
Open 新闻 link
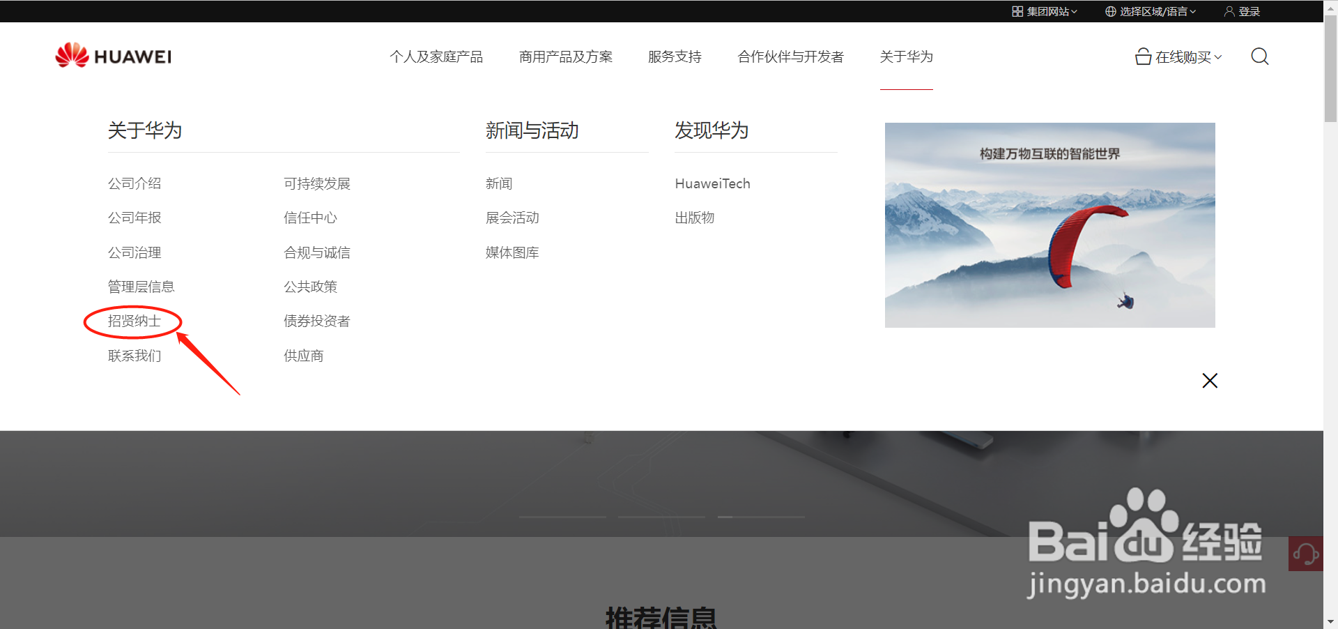pyautogui.click(x=499, y=183)
